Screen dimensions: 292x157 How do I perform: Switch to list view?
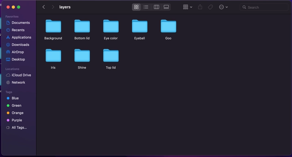click(146, 7)
